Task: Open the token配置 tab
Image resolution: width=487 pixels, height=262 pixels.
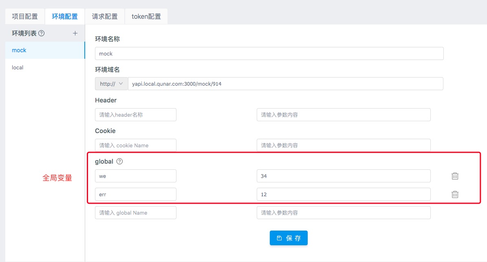Action: tap(146, 16)
